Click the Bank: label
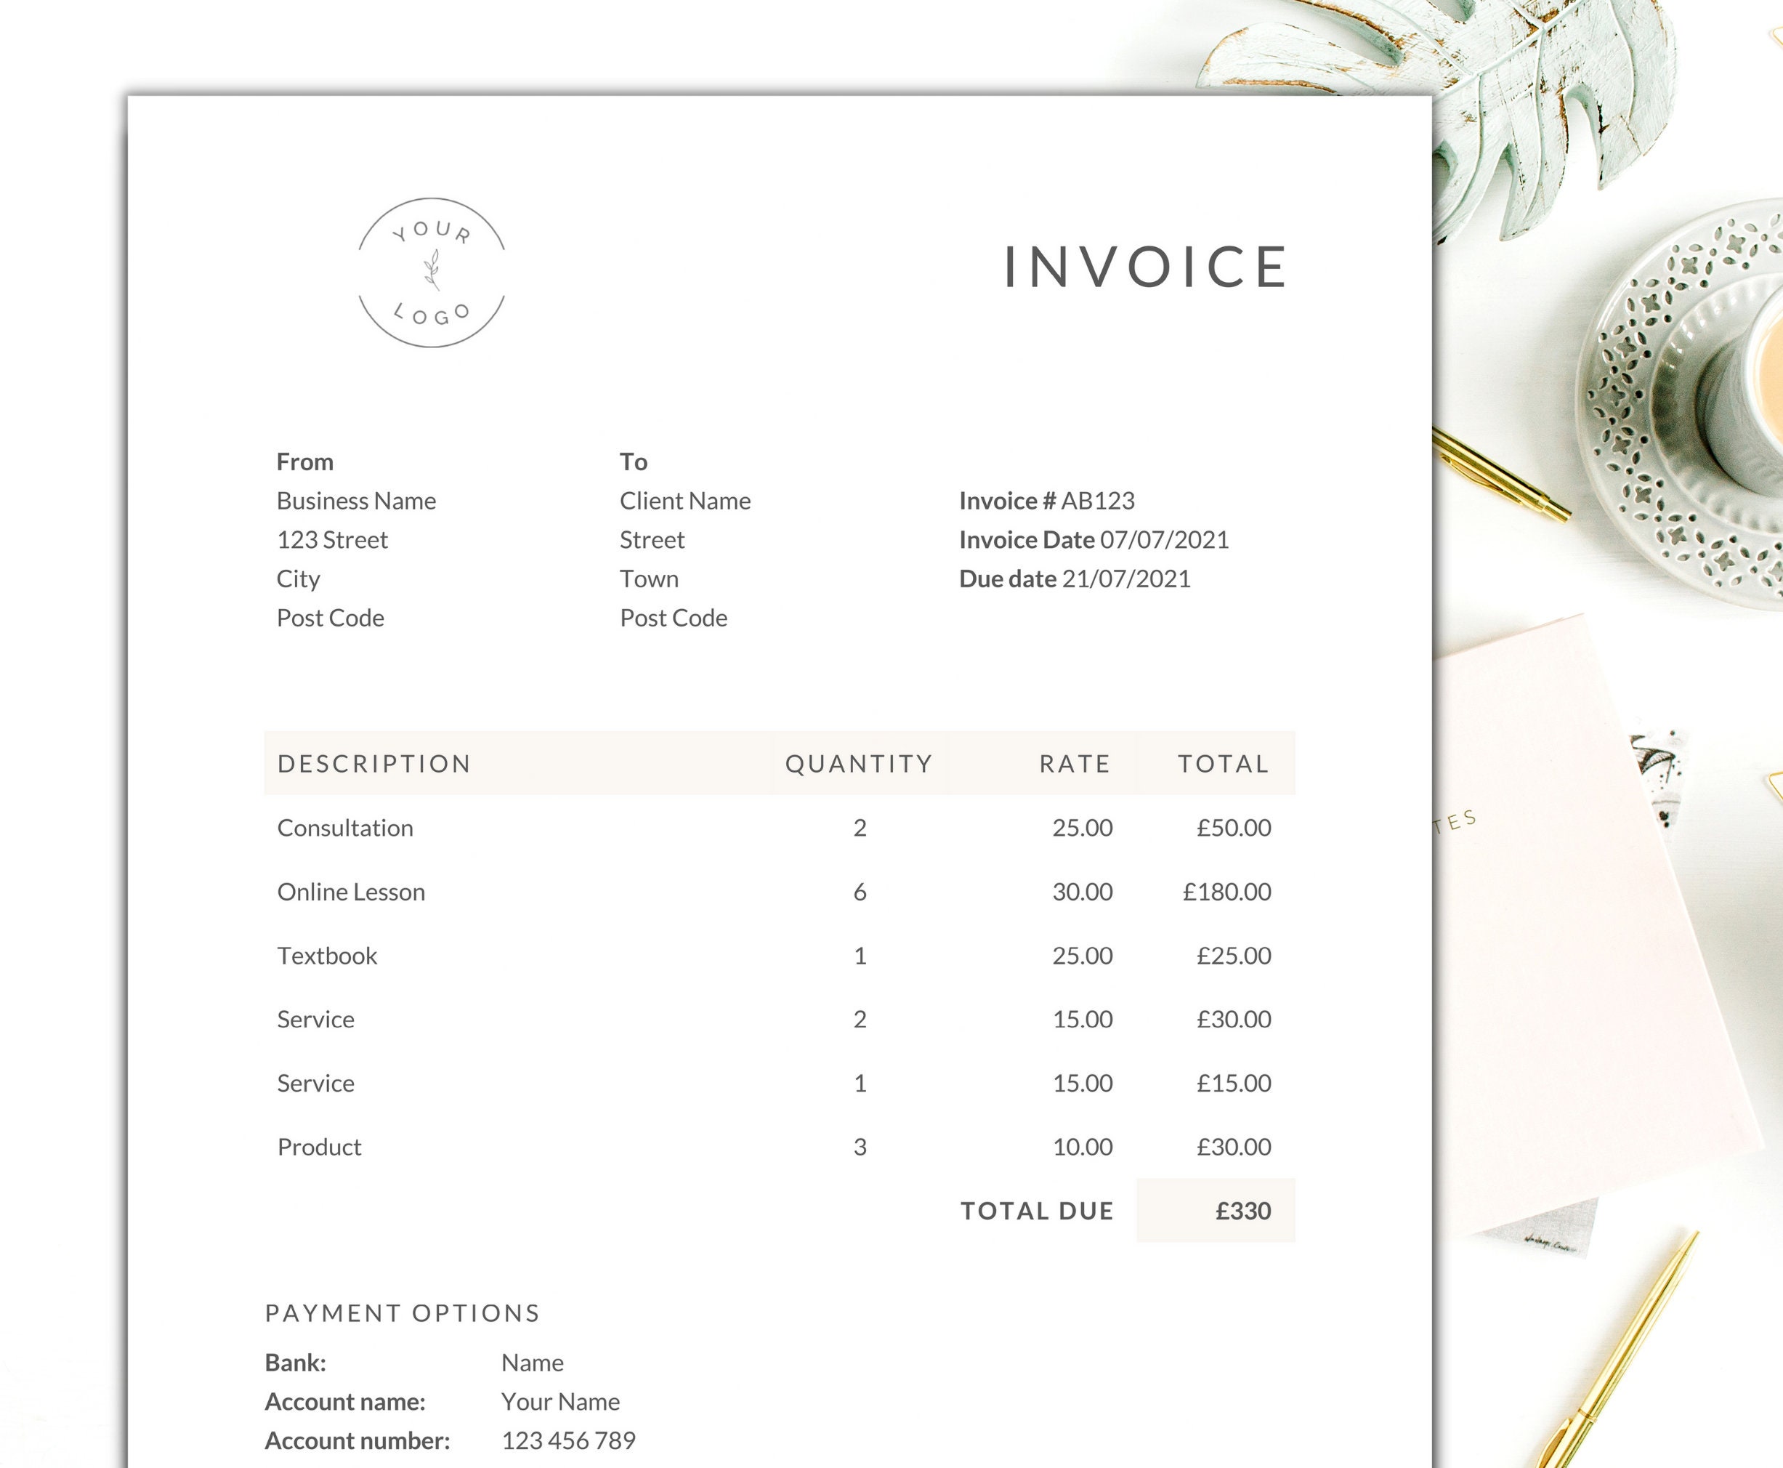 coord(295,1363)
